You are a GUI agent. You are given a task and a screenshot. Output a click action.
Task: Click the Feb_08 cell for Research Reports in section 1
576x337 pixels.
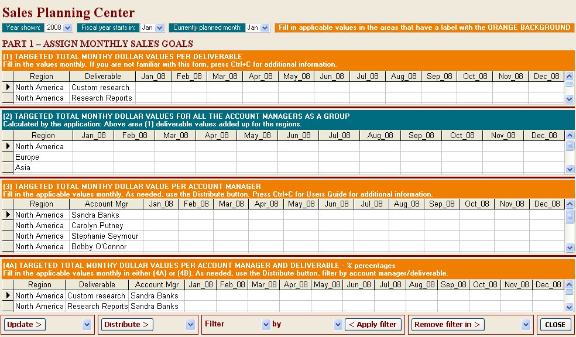(x=189, y=98)
